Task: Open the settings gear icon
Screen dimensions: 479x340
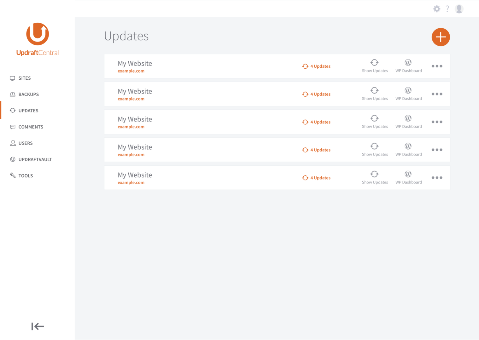Action: coord(437,9)
